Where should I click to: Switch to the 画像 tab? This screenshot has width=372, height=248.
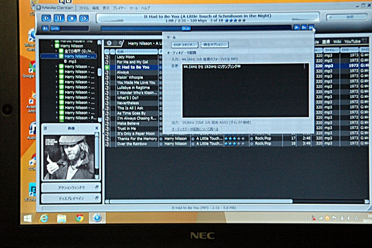tap(326, 41)
